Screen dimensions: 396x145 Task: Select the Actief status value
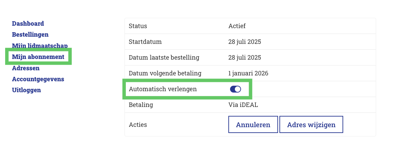237,26
